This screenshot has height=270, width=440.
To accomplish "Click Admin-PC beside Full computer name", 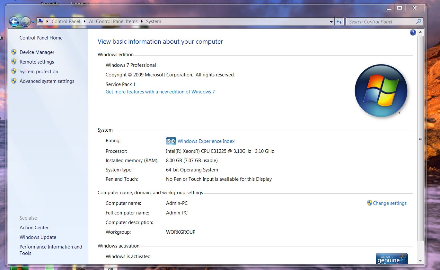I will click(177, 213).
